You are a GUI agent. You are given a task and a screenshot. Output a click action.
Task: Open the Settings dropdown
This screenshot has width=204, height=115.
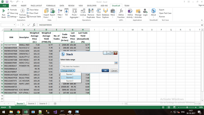pyautogui.click(x=12, y=17)
